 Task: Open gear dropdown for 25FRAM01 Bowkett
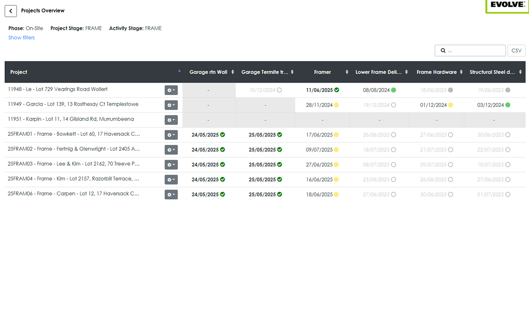[x=171, y=135]
